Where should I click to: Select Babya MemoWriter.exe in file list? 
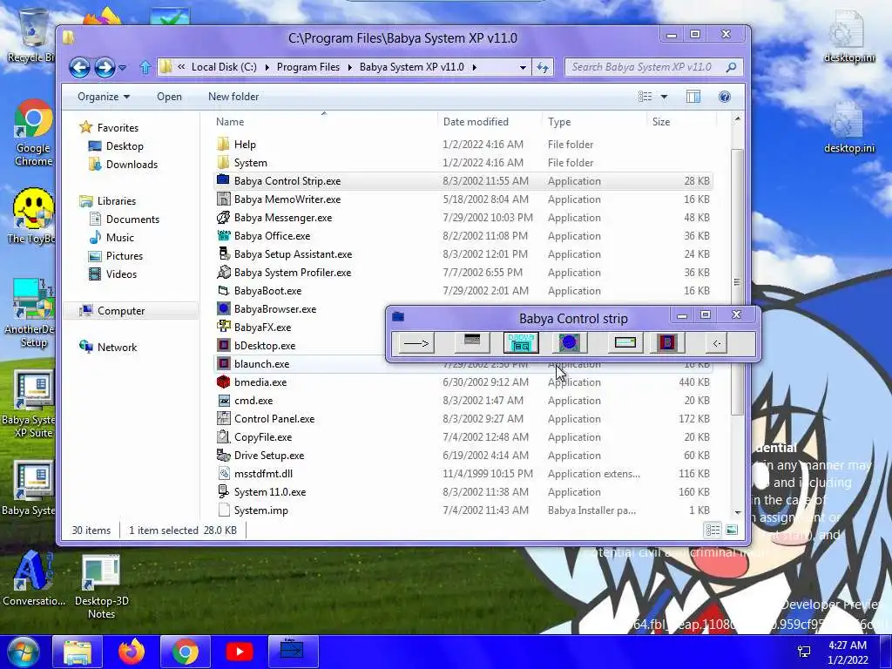coord(463,199)
